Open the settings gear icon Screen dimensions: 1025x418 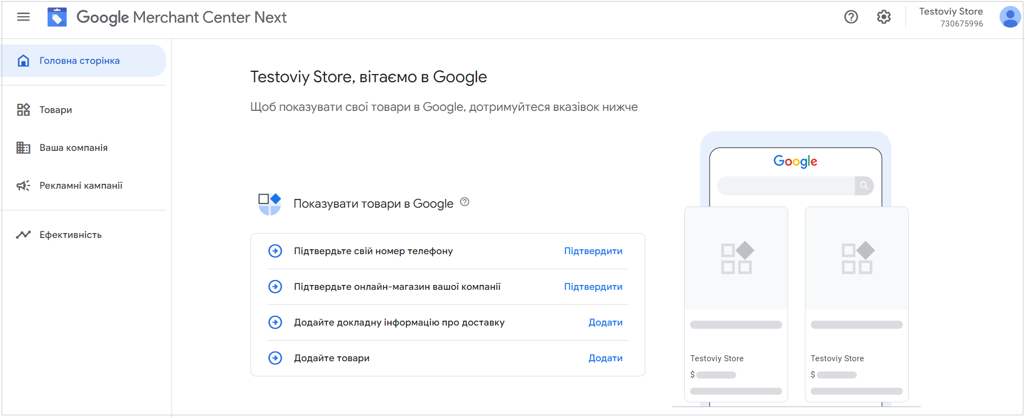tap(884, 17)
